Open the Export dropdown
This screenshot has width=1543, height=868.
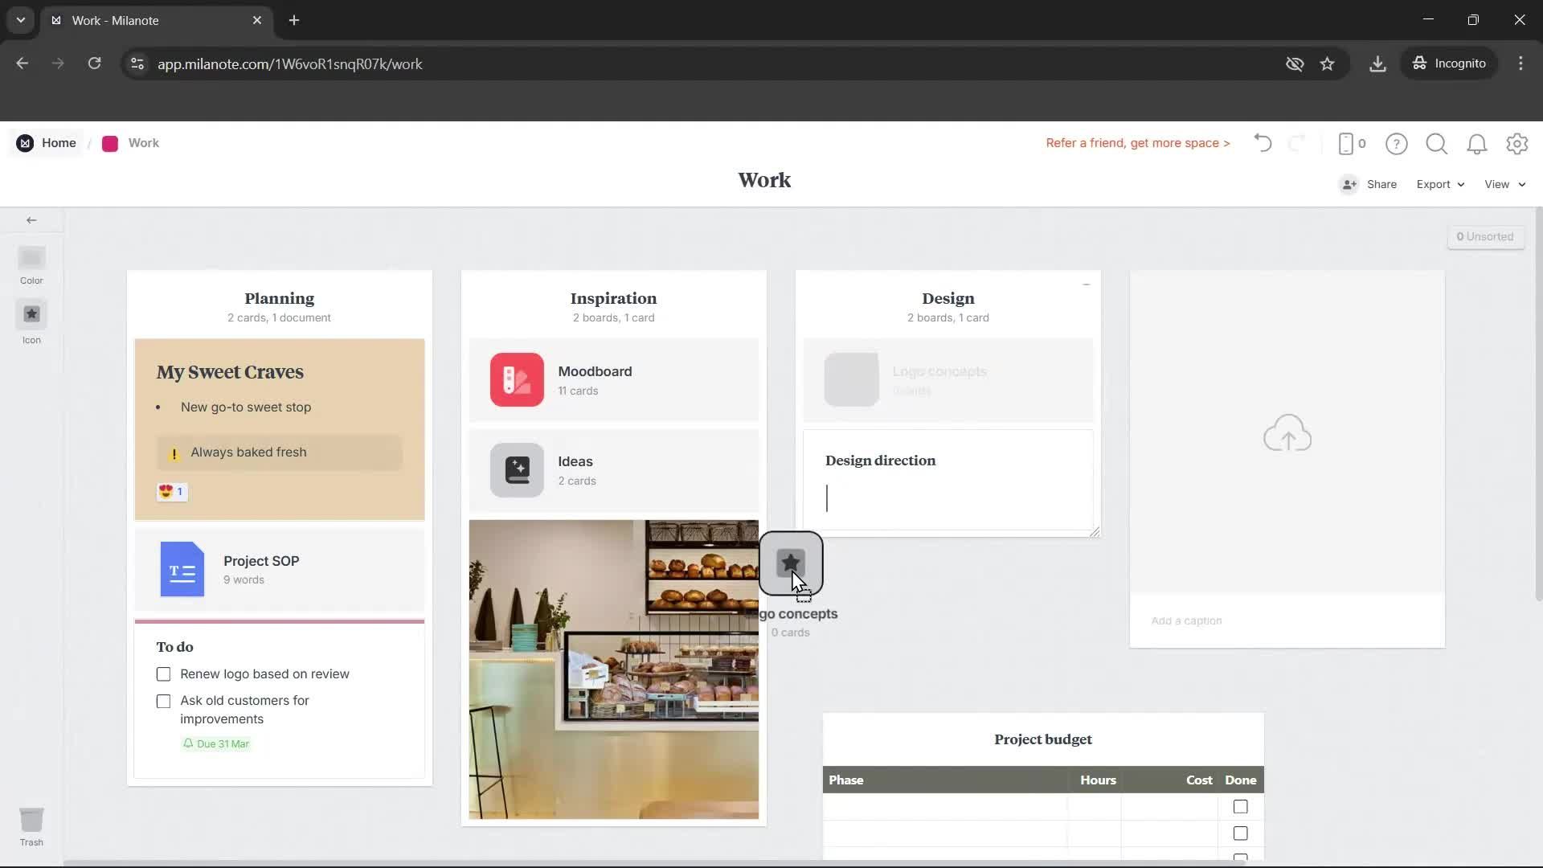pos(1439,184)
